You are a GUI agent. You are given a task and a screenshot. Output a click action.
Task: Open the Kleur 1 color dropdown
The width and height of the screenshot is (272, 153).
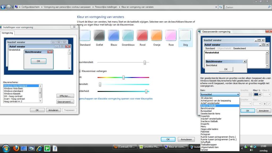point(257,94)
